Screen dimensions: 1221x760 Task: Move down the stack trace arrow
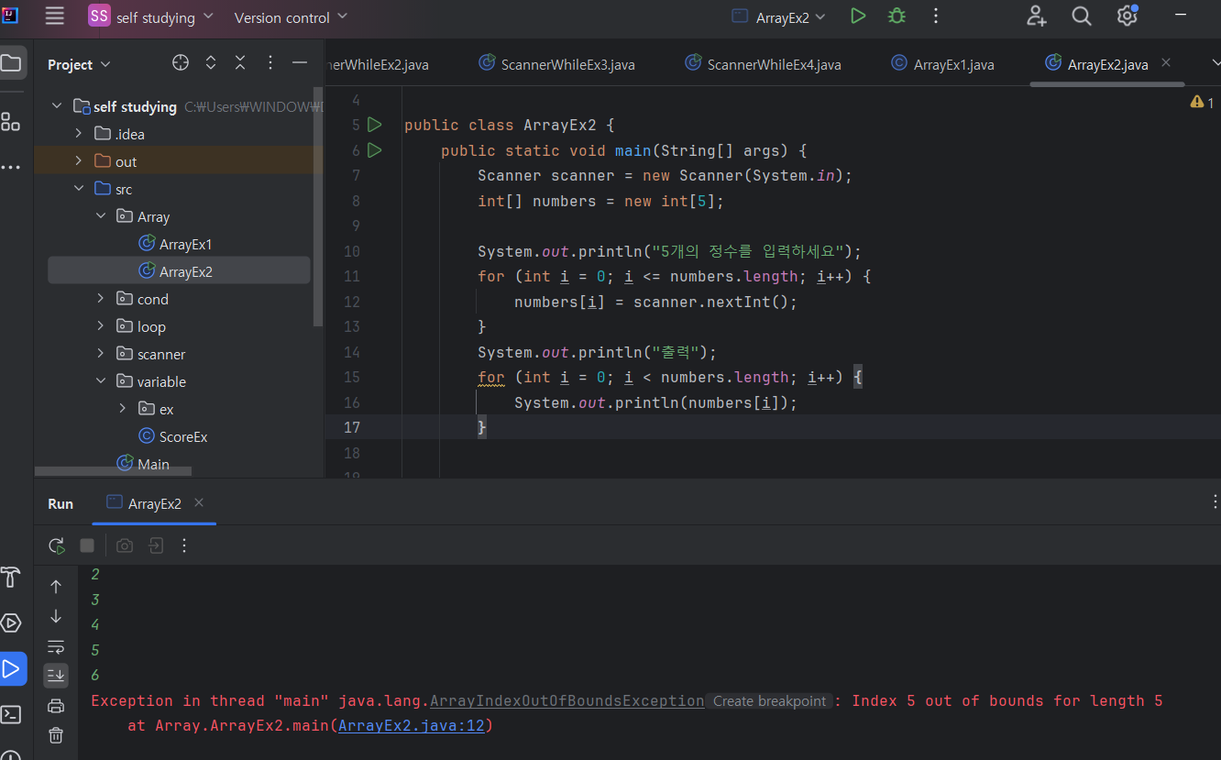tap(56, 616)
